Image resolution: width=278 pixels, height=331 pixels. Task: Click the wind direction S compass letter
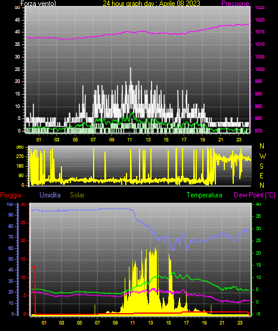261,166
